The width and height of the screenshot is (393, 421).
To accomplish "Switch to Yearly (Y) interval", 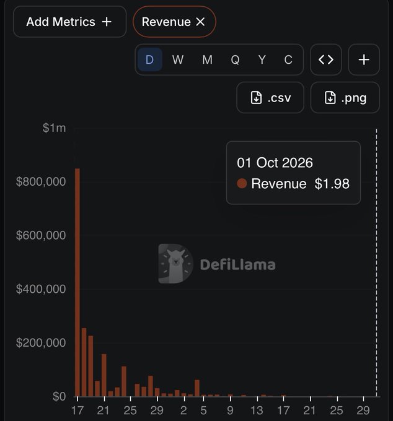I will (x=262, y=59).
